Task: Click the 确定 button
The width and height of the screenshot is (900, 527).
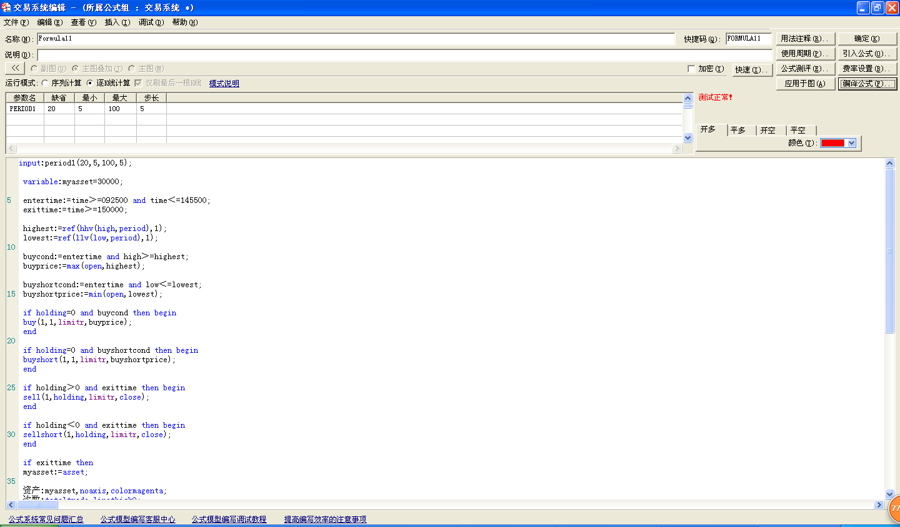Action: 867,39
